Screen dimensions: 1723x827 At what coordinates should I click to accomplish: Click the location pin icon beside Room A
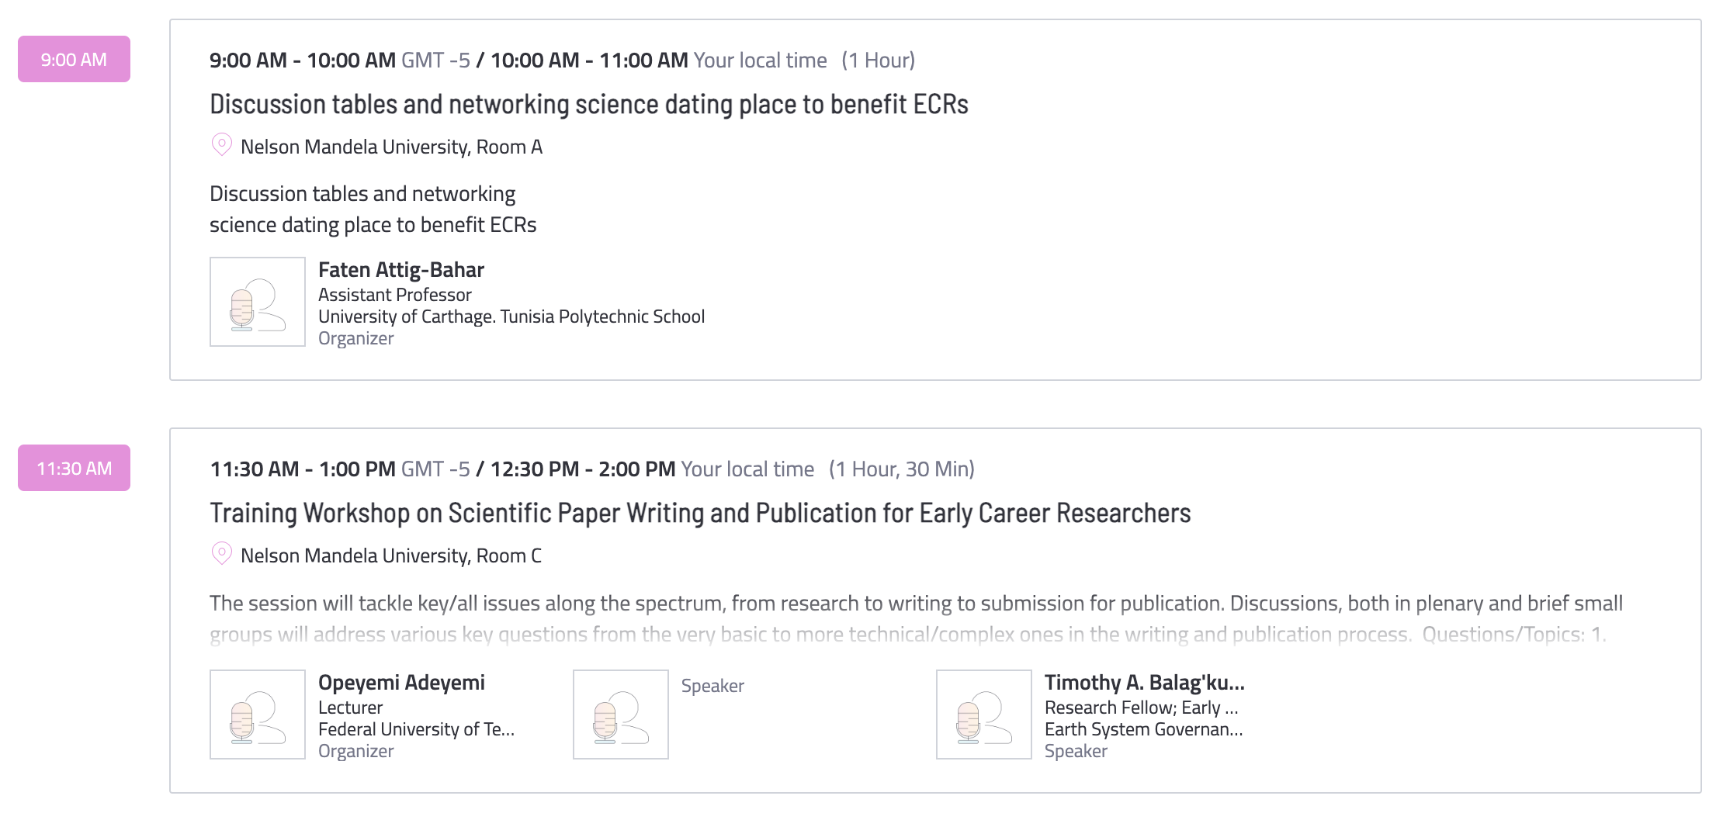coord(221,145)
